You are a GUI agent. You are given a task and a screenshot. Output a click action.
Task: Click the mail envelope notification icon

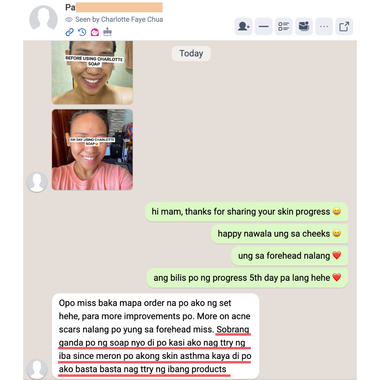click(304, 26)
